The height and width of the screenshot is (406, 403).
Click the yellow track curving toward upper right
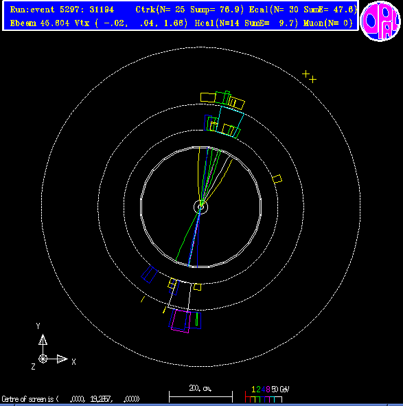pyautogui.click(x=217, y=183)
